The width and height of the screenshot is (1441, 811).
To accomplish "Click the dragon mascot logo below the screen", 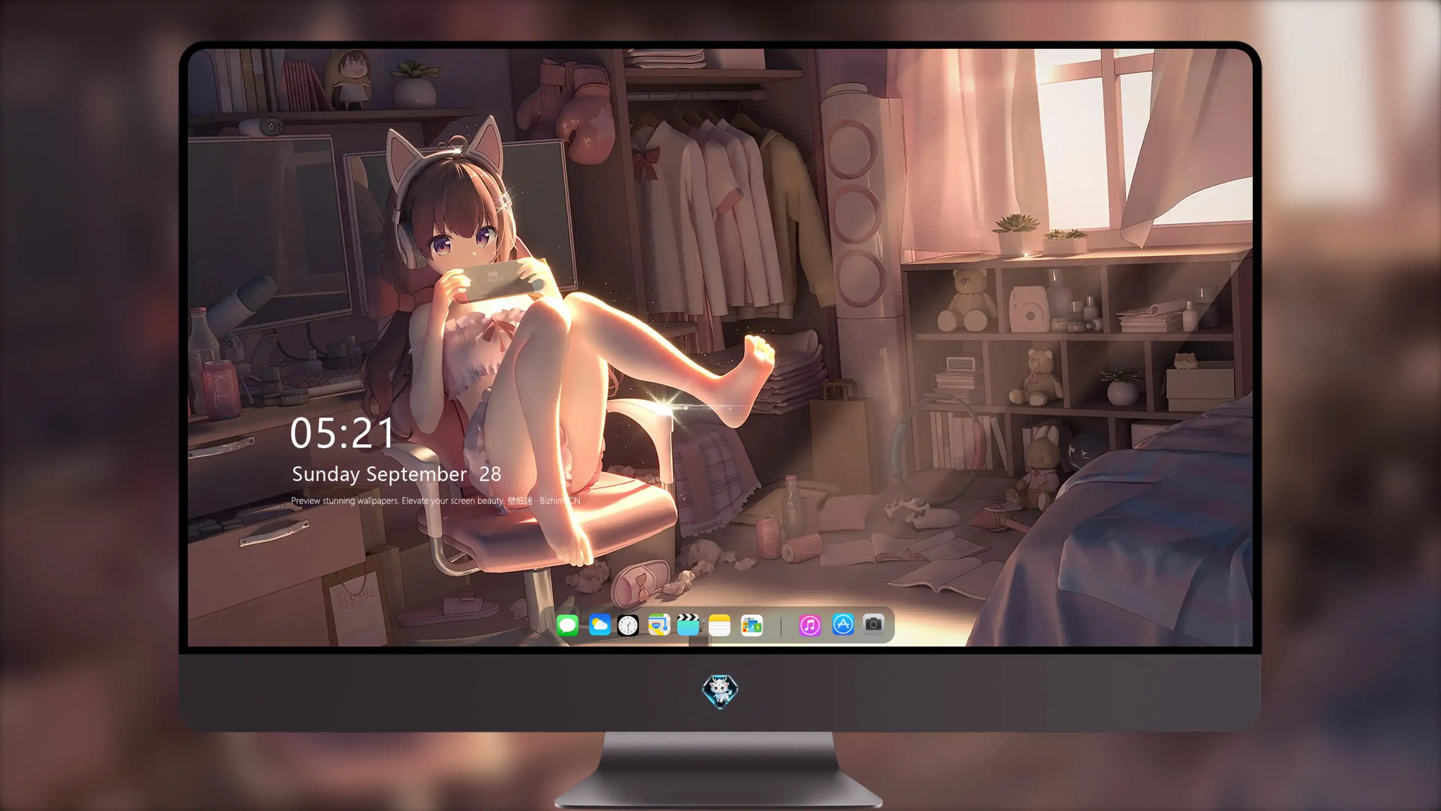I will (720, 691).
